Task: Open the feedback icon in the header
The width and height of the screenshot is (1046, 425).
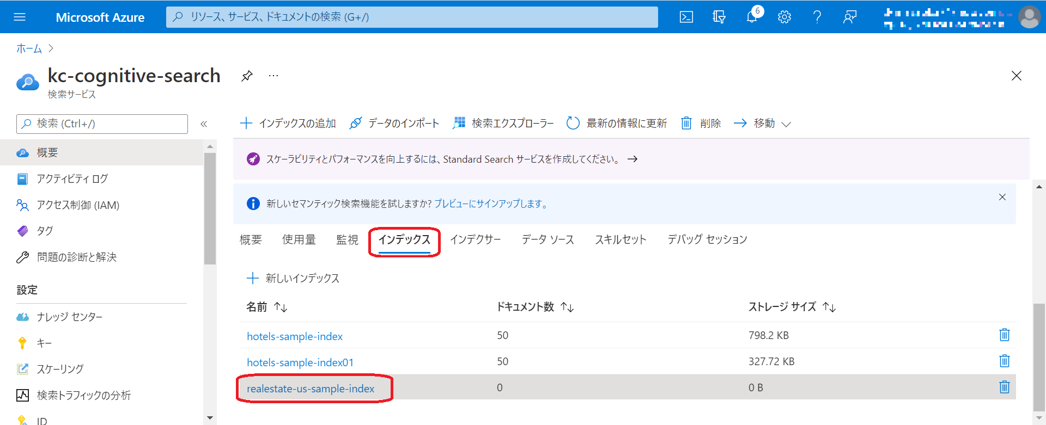Action: tap(850, 17)
